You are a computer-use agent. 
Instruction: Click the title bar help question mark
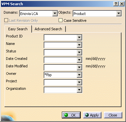coord(116,4)
